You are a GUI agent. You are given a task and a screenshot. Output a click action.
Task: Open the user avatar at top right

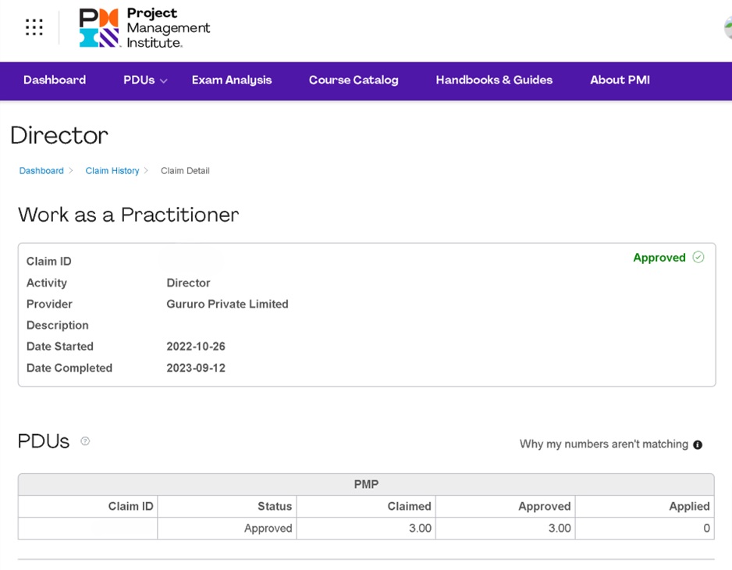tap(727, 28)
